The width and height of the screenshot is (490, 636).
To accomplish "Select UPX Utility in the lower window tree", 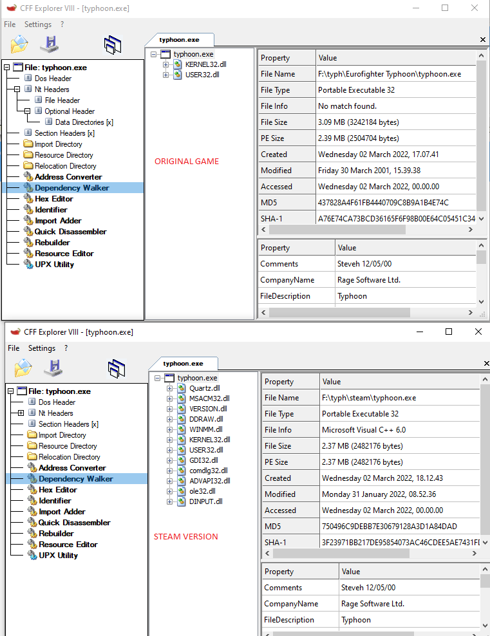I will click(58, 556).
